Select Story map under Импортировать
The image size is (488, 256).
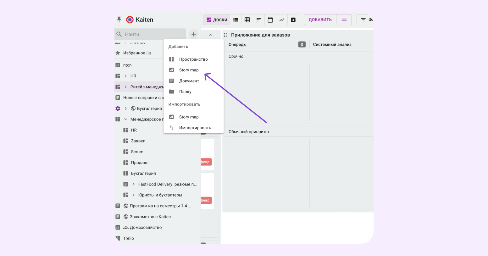(x=189, y=117)
